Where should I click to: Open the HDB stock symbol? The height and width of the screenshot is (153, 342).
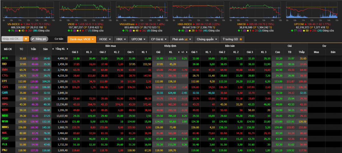coord(5,99)
